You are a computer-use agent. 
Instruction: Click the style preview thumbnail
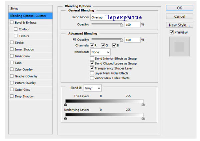(x=179, y=47)
